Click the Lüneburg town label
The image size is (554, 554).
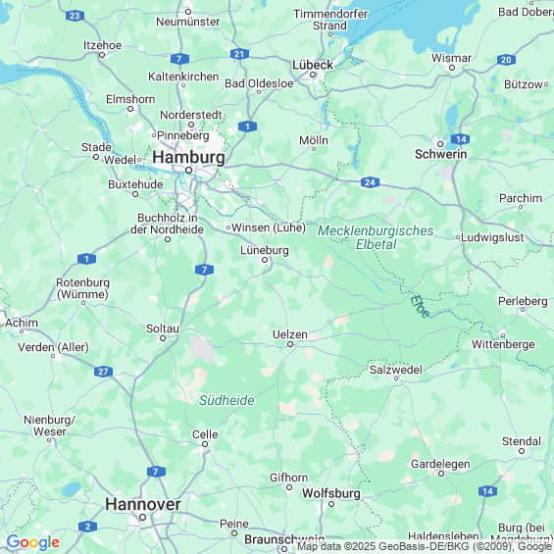click(x=265, y=250)
